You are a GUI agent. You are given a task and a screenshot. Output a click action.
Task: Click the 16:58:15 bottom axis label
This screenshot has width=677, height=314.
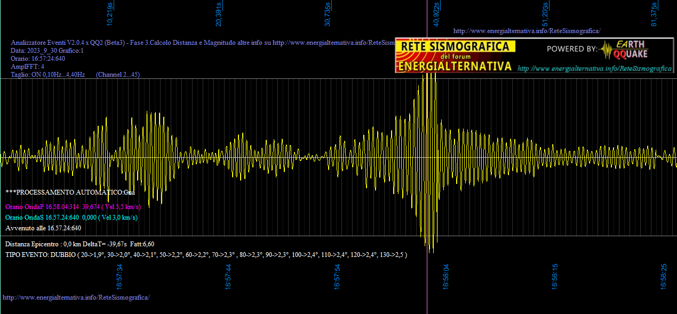pyautogui.click(x=555, y=277)
